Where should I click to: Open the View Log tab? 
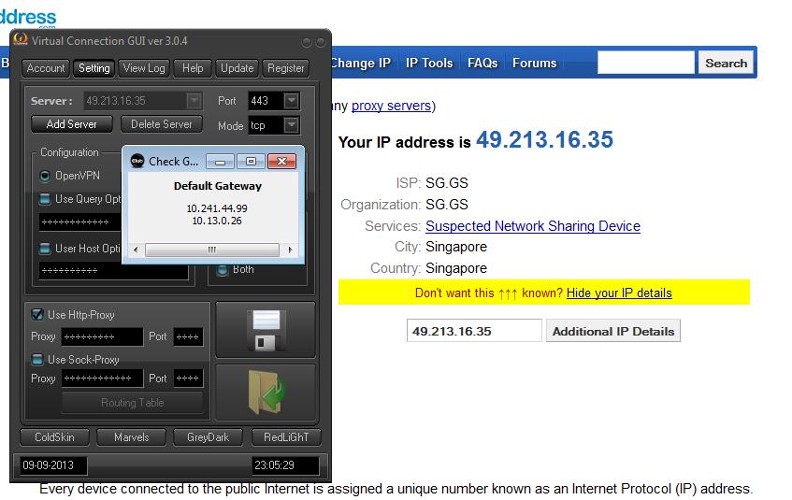[x=144, y=68]
